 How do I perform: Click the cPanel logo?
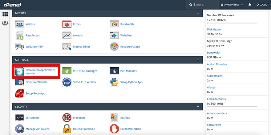click(12, 5)
